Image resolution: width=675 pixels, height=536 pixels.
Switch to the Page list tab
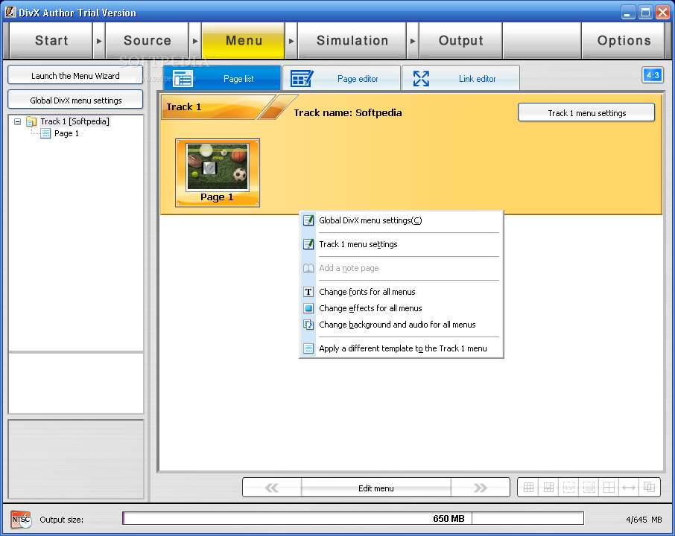pos(222,78)
